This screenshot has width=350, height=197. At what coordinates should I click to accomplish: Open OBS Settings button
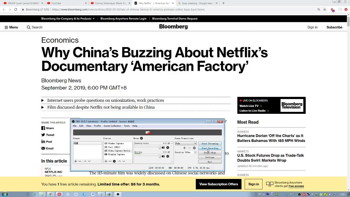point(210,157)
